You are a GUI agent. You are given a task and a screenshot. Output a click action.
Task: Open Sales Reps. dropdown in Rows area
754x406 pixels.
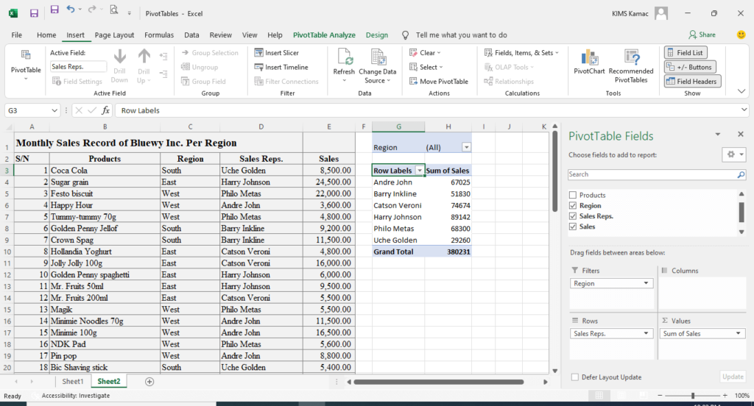pos(646,333)
